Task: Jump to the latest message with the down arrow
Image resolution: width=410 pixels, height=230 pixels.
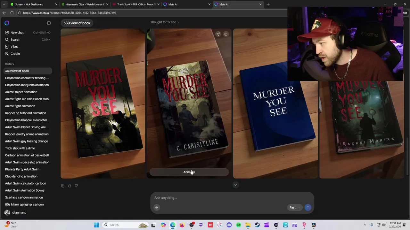Action: 236,185
